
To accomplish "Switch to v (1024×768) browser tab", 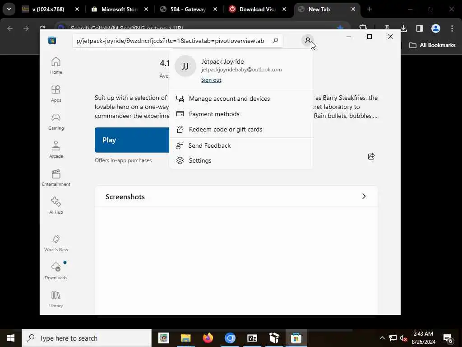I will point(48,9).
